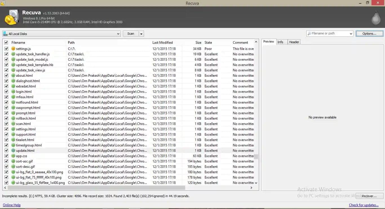
Task: Click the green state icon beside sort-desc.gif
Action: pyautogui.click(x=13, y=167)
